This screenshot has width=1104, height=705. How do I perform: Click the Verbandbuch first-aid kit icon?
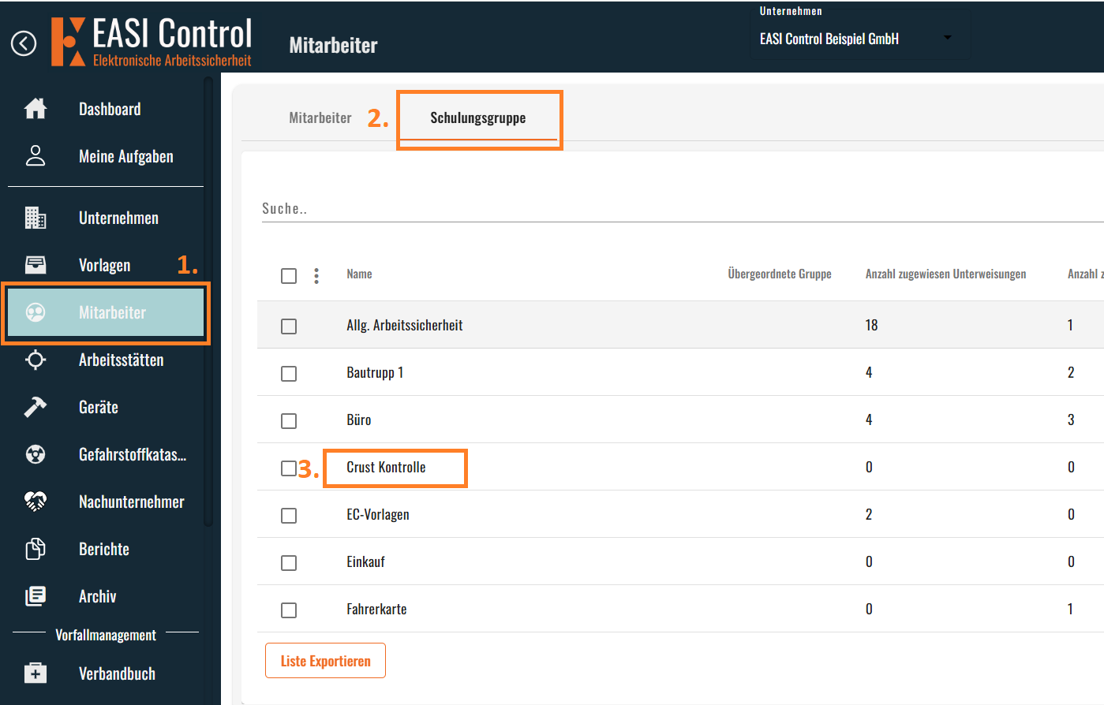(x=36, y=673)
